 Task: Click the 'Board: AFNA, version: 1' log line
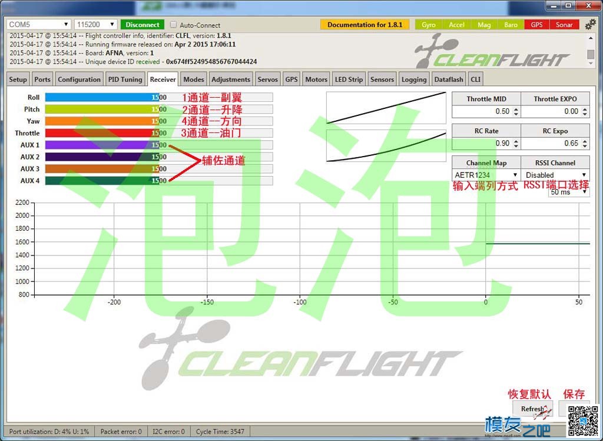pos(81,53)
